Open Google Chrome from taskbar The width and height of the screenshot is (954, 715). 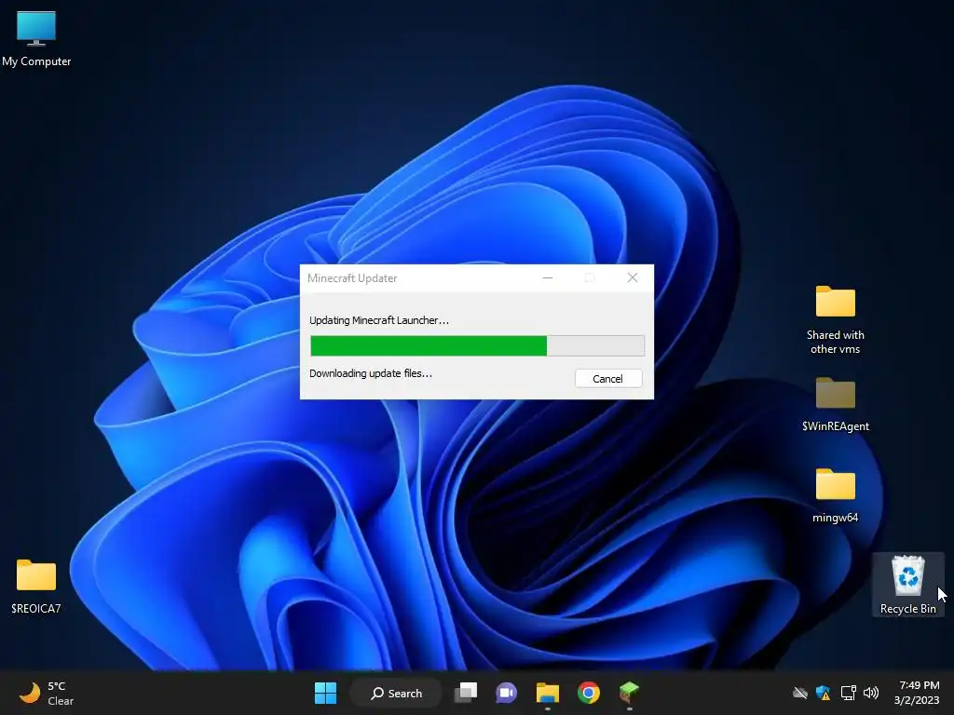coord(589,693)
